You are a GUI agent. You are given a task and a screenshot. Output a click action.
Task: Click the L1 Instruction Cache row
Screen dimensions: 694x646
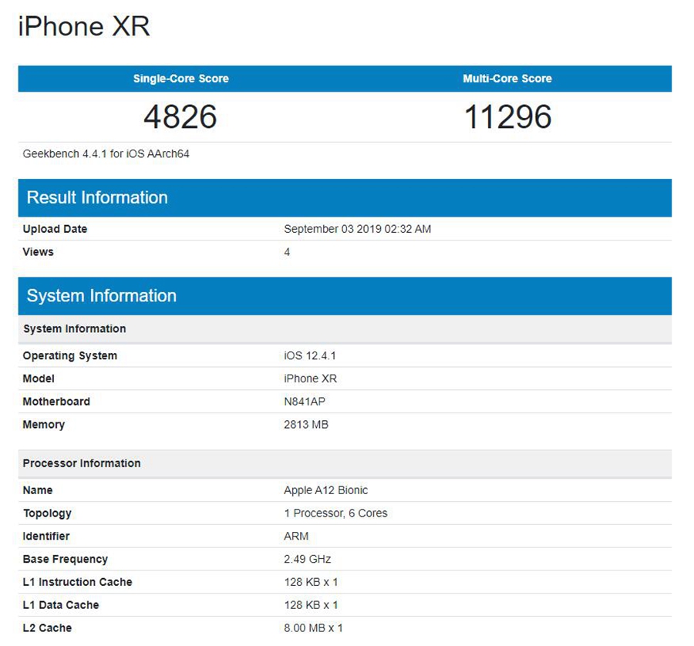pos(77,582)
